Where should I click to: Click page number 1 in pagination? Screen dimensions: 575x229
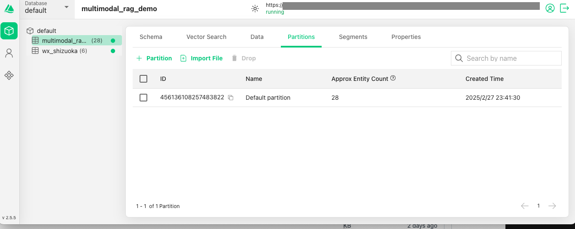(x=538, y=206)
